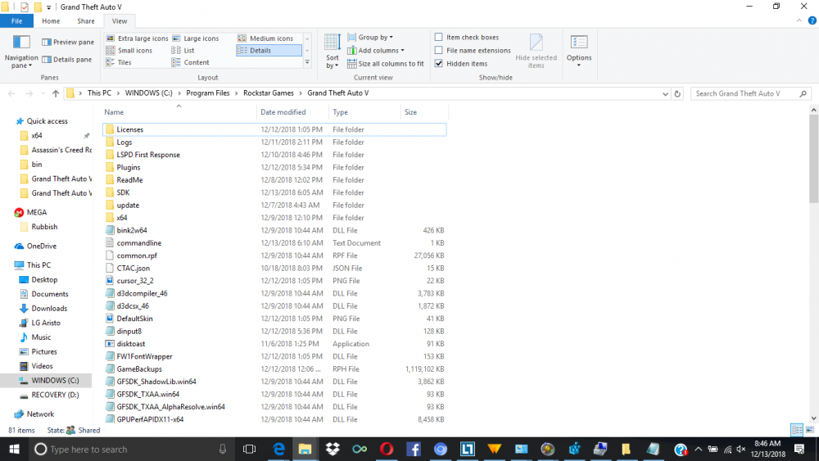Refresh the current folder

click(677, 93)
